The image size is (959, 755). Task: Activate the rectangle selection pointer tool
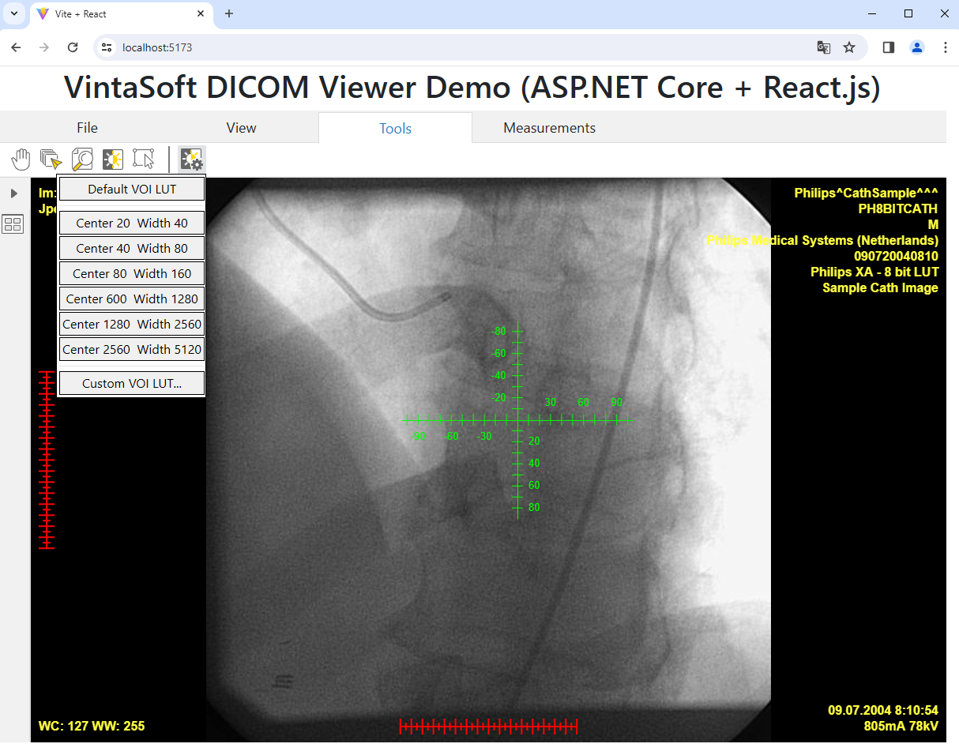pyautogui.click(x=144, y=160)
